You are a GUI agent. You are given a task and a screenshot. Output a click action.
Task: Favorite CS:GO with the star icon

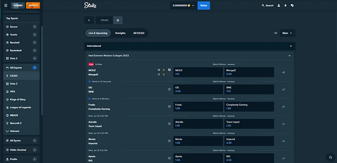point(118,20)
